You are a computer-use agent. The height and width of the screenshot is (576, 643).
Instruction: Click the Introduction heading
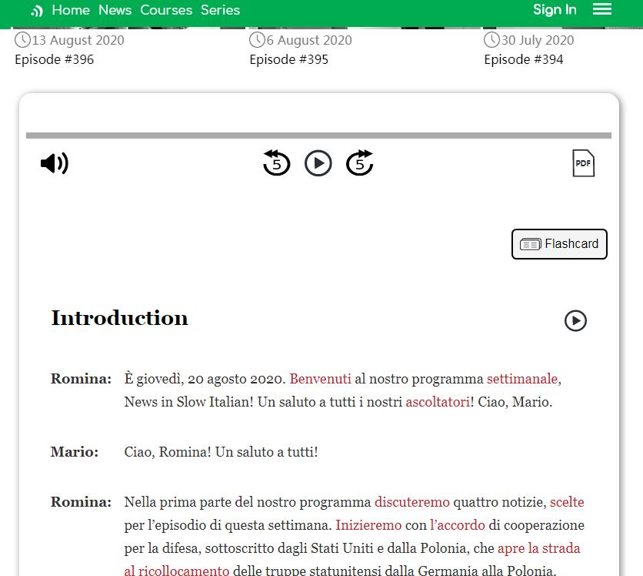coord(119,318)
